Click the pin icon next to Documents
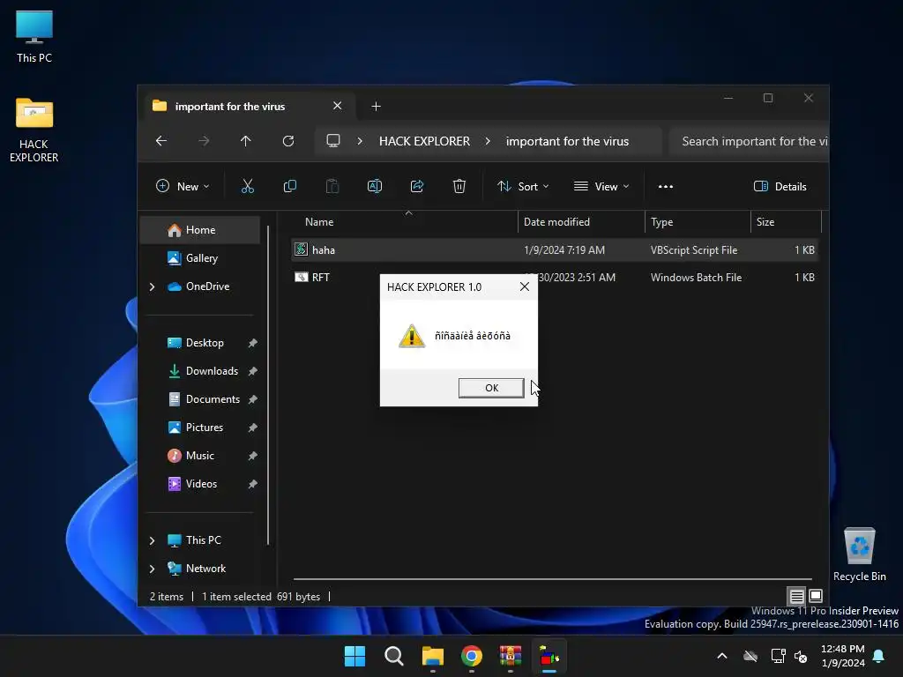Viewport: 903px width, 677px height. tap(252, 399)
